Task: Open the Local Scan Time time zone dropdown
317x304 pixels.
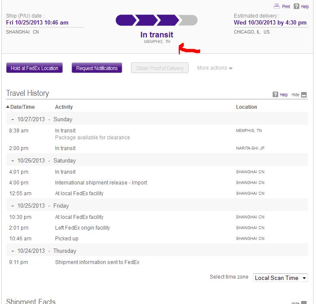Action: [x=280, y=278]
